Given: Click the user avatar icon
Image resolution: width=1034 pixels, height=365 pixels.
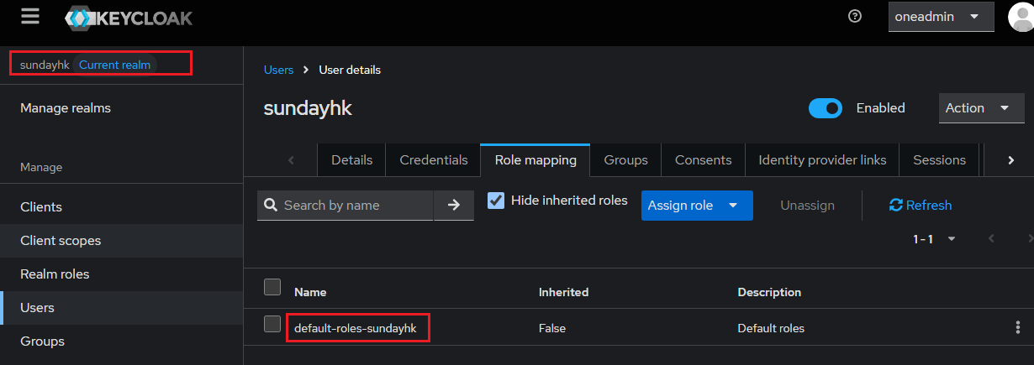Looking at the screenshot, I should click(x=1021, y=16).
